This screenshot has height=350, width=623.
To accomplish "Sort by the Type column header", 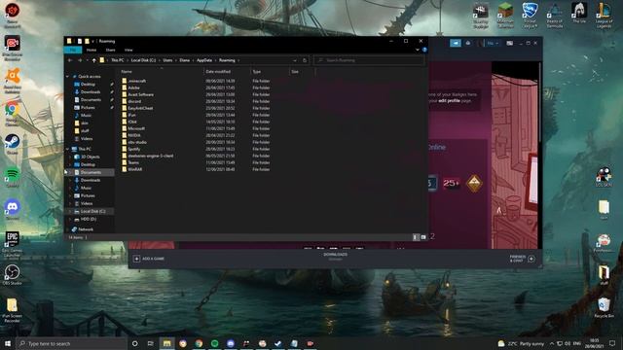I will [257, 72].
